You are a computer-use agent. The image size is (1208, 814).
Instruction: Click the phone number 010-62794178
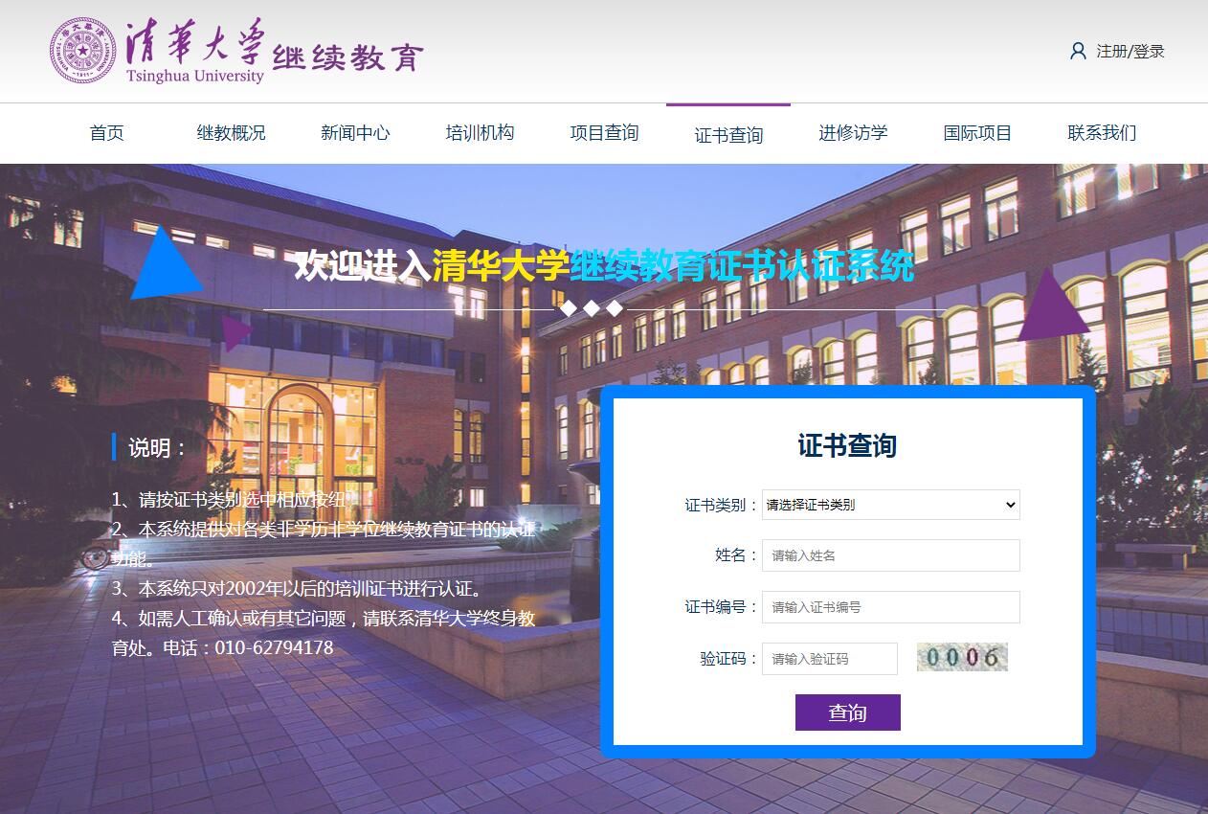pos(274,648)
